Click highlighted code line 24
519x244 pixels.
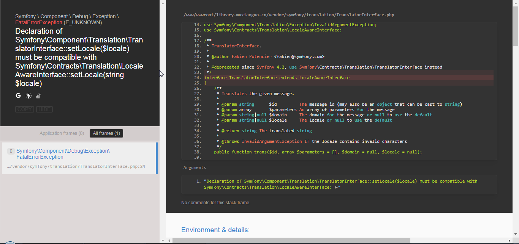pyautogui.click(x=277, y=78)
